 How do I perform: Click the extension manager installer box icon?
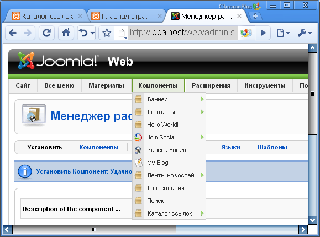coord(34,115)
